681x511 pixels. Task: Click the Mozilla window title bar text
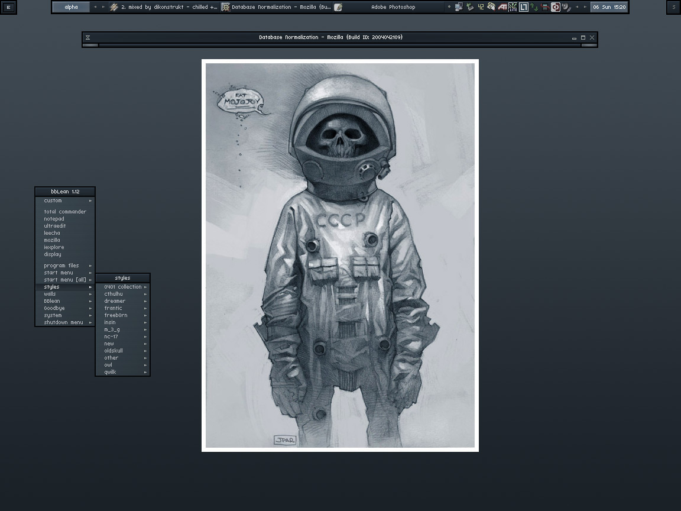[x=331, y=37]
